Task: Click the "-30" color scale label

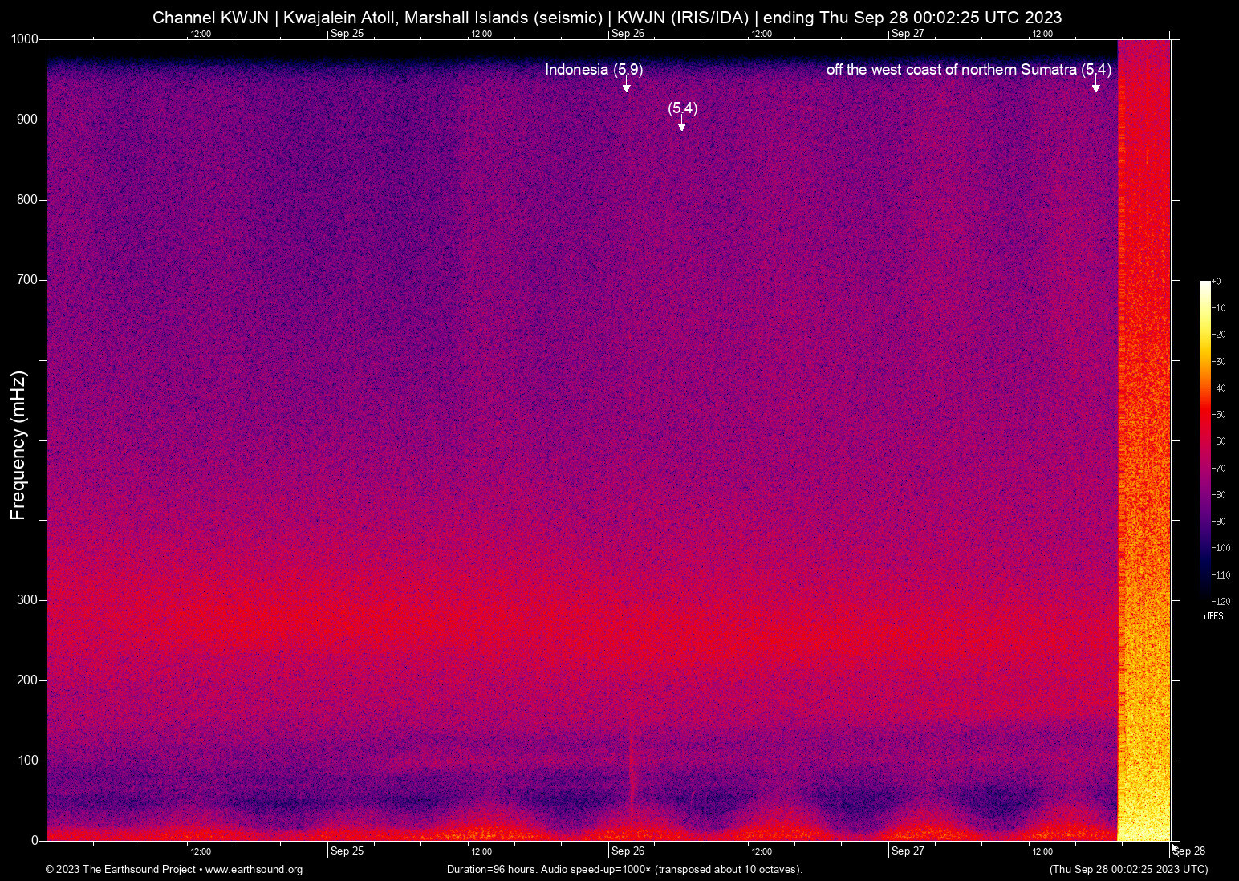Action: pyautogui.click(x=1218, y=362)
